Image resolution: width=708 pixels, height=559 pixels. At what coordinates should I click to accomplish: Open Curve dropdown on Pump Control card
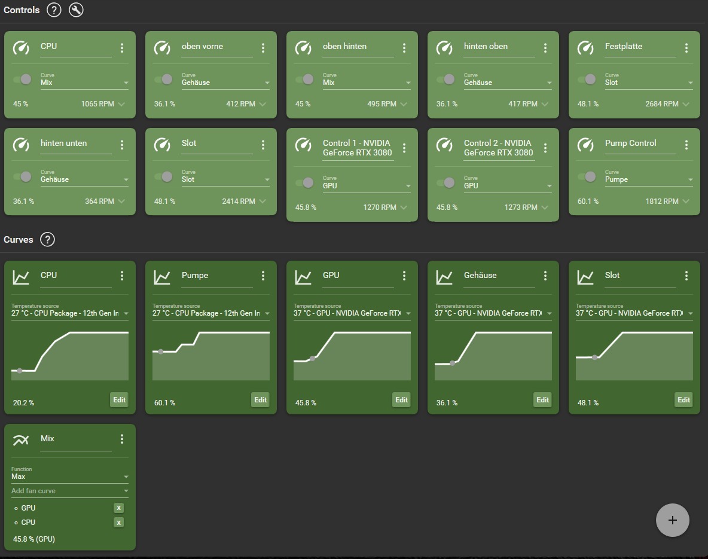tap(649, 178)
